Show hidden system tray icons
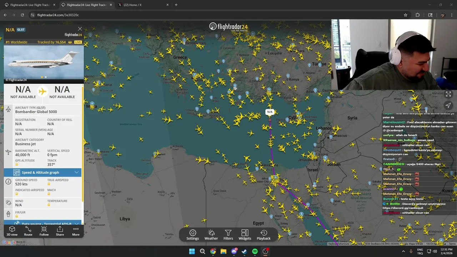Image resolution: width=457 pixels, height=257 pixels. pos(403,251)
